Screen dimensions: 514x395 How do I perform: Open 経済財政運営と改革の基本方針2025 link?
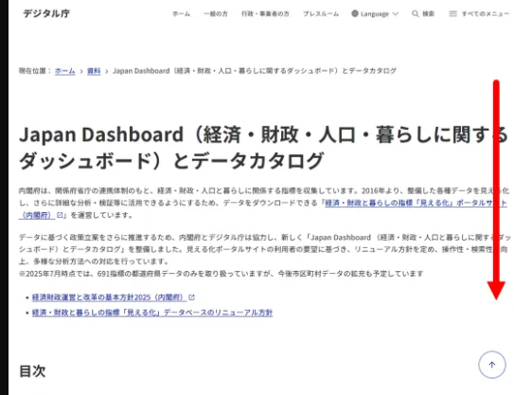click(110, 297)
